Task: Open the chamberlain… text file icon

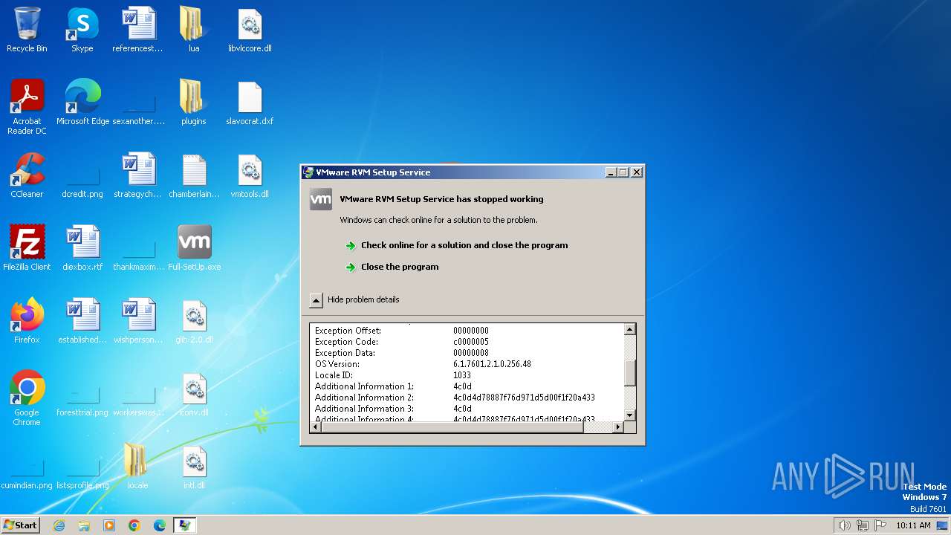Action: [194, 176]
